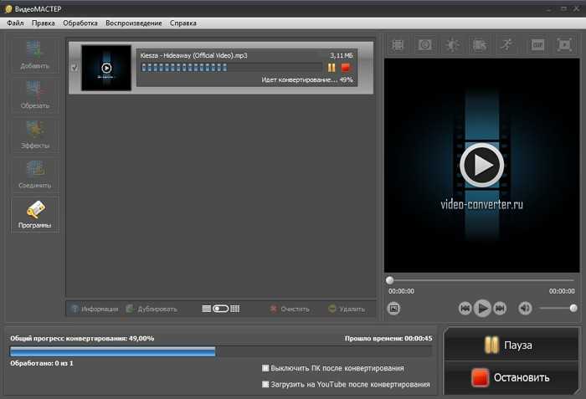Click the large play button in preview

coord(481,165)
